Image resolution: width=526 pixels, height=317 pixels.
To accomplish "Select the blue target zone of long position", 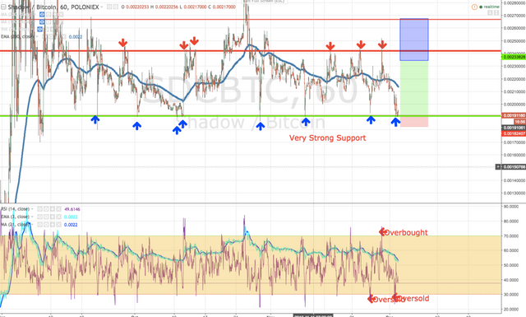I will click(x=414, y=40).
